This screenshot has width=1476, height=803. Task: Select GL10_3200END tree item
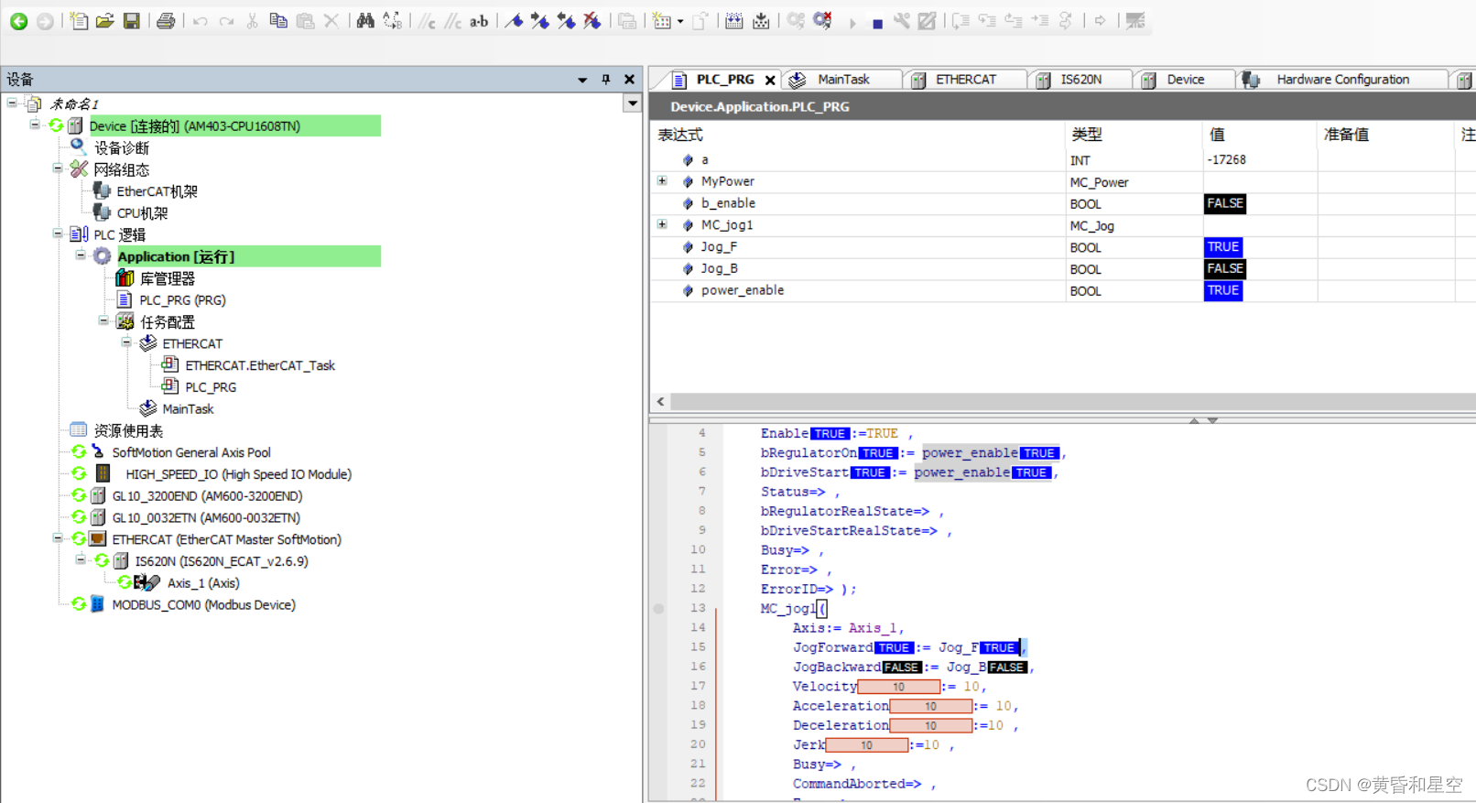point(207,496)
